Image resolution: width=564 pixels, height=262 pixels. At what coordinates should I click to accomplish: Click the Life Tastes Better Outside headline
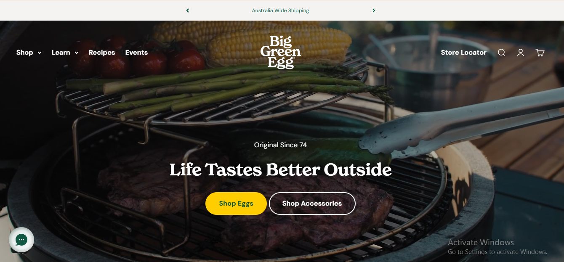click(x=281, y=170)
